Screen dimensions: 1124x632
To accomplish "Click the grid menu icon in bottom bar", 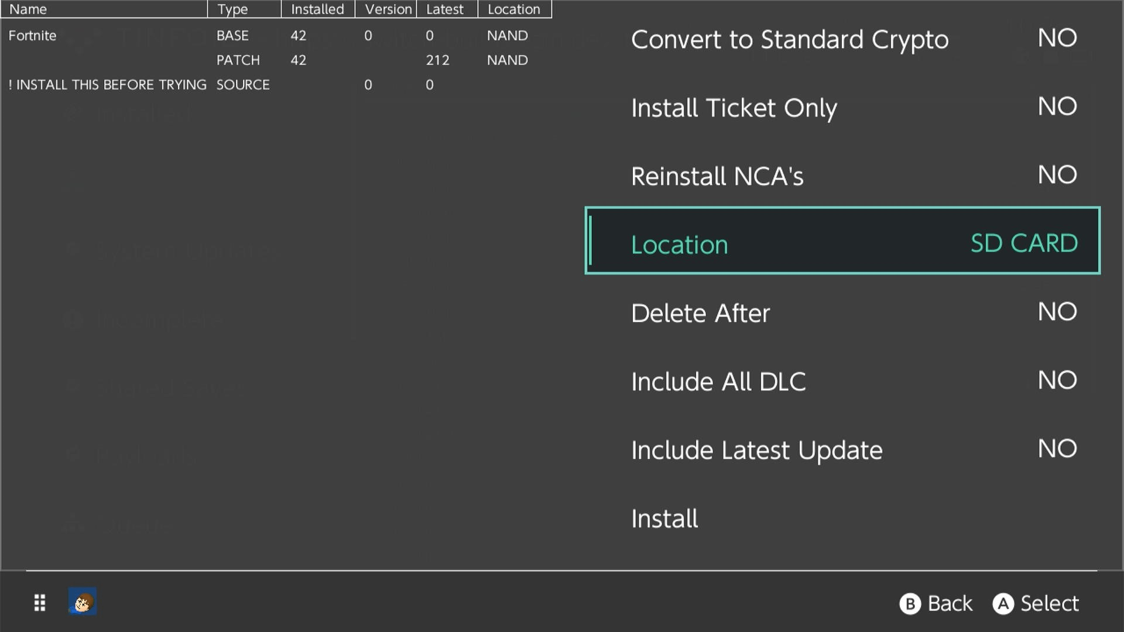I will point(39,602).
